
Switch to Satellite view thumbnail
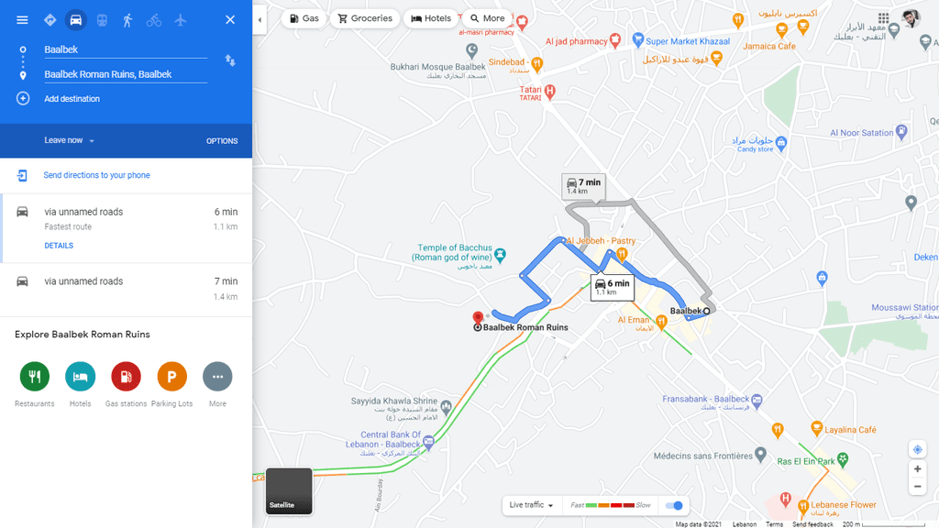coord(289,491)
